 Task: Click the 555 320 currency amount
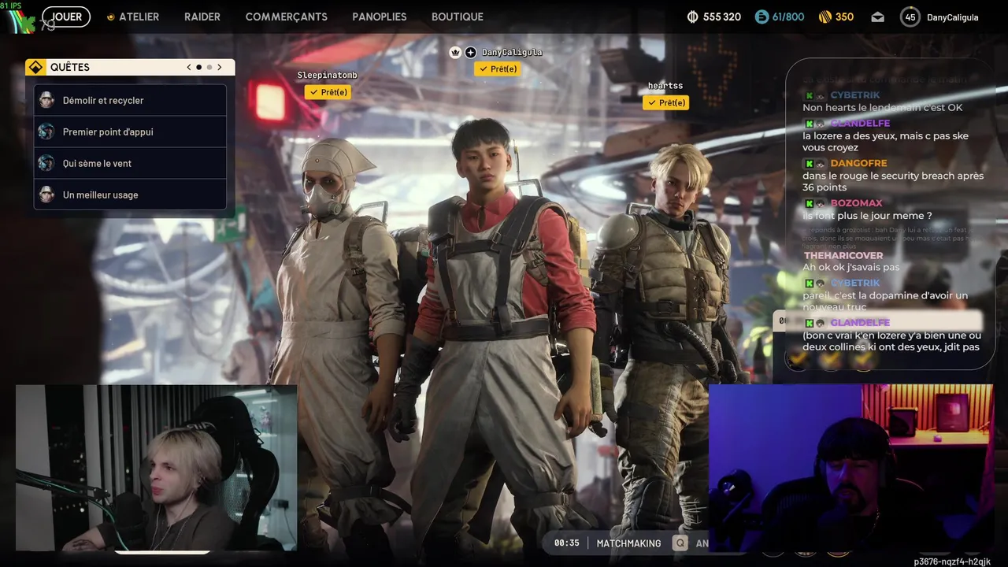tap(722, 17)
